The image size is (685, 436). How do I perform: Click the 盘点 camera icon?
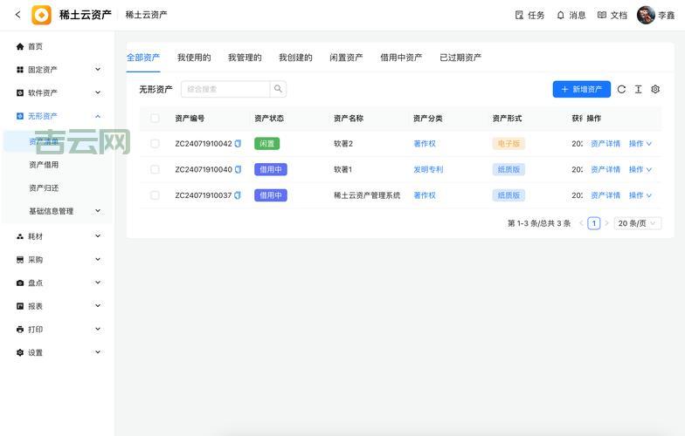tap(19, 283)
